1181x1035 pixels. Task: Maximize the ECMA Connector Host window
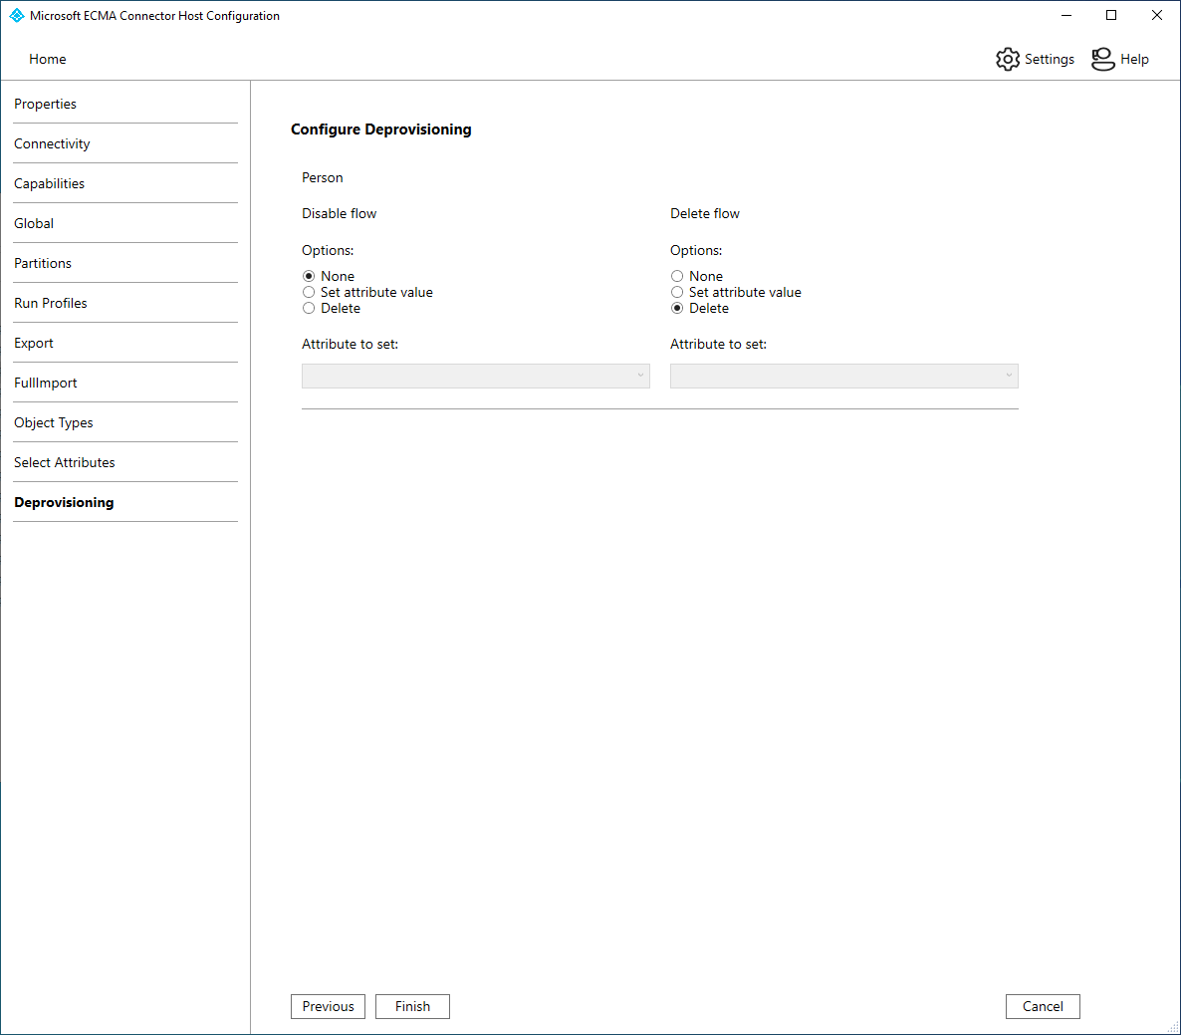pyautogui.click(x=1111, y=15)
